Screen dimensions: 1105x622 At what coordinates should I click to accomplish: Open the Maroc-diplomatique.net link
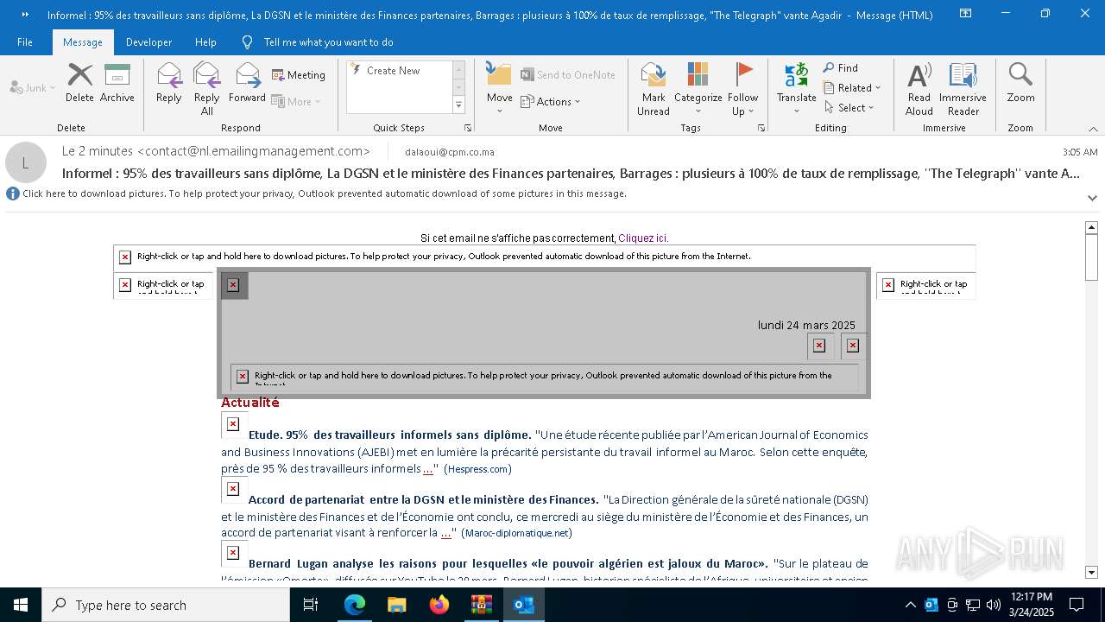pos(516,533)
